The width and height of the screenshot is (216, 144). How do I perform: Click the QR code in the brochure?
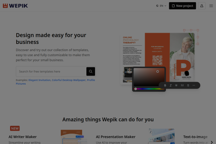157,60
